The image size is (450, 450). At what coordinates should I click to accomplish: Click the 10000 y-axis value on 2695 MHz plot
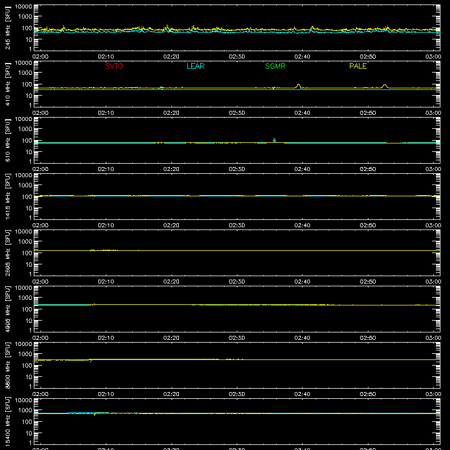24,232
